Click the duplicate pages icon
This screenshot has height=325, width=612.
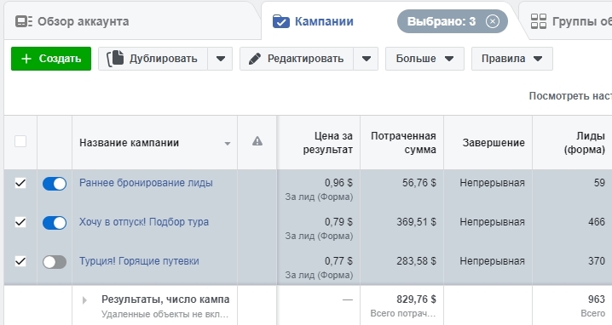click(115, 59)
